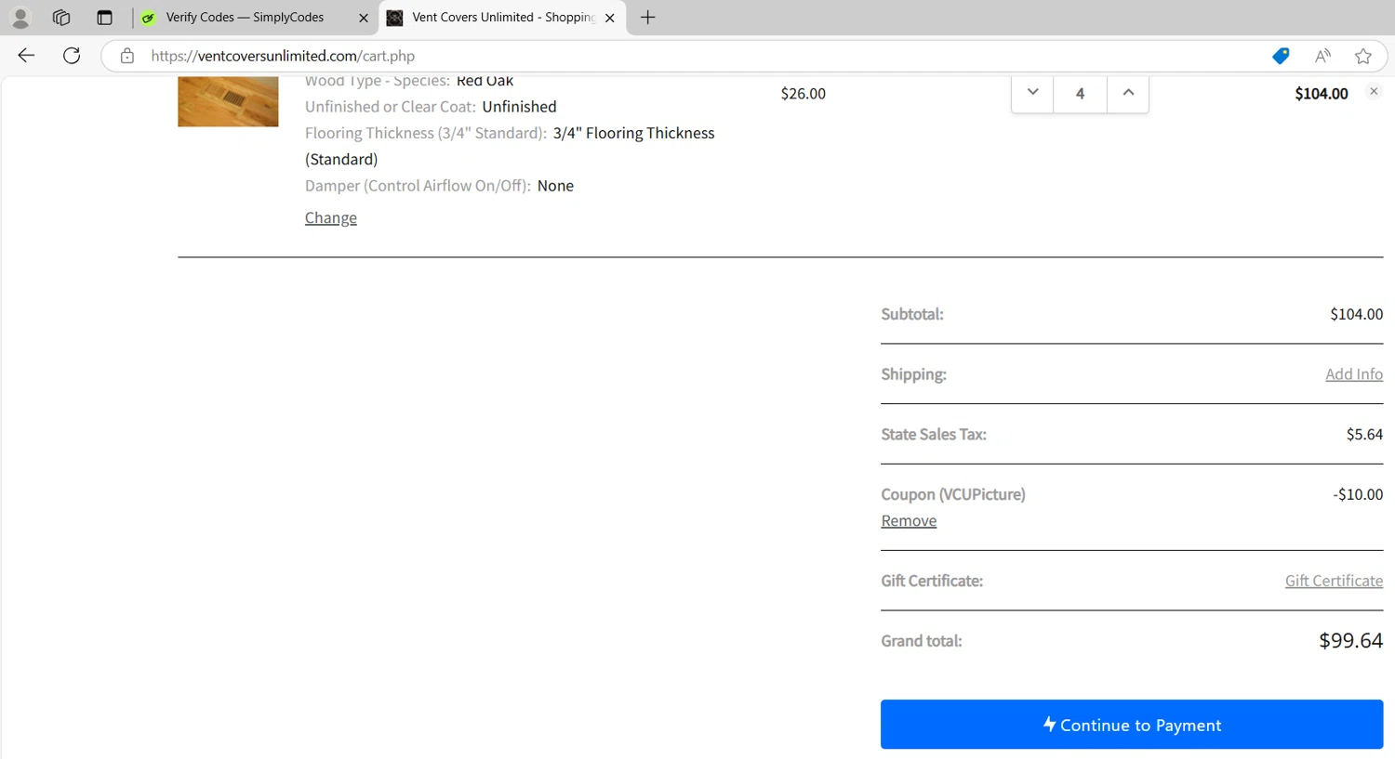This screenshot has width=1395, height=759.
Task: View site info via the lock icon
Action: point(127,56)
